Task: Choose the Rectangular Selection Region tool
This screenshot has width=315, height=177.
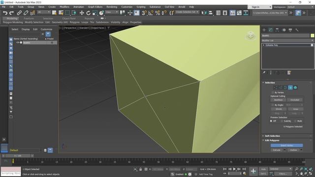Action: 67,13
